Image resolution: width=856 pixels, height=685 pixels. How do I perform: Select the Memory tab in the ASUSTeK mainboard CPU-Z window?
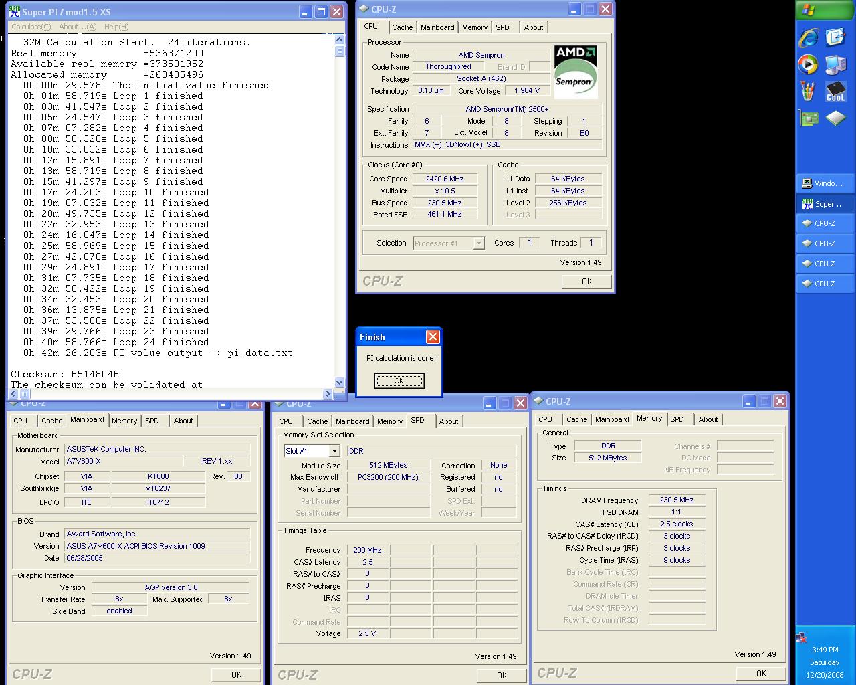(124, 421)
